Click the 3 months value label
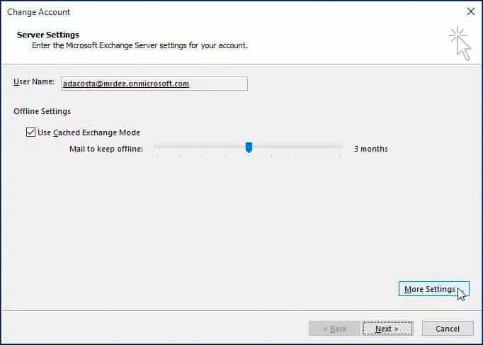 coord(370,149)
